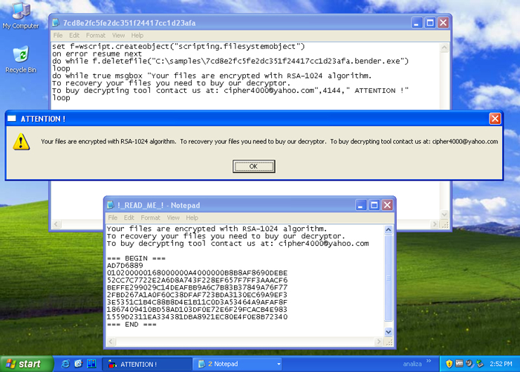Screen dimensions: 520x372
Task: Open View menu in 7cd8e2fc script window
Action: (x=118, y=36)
